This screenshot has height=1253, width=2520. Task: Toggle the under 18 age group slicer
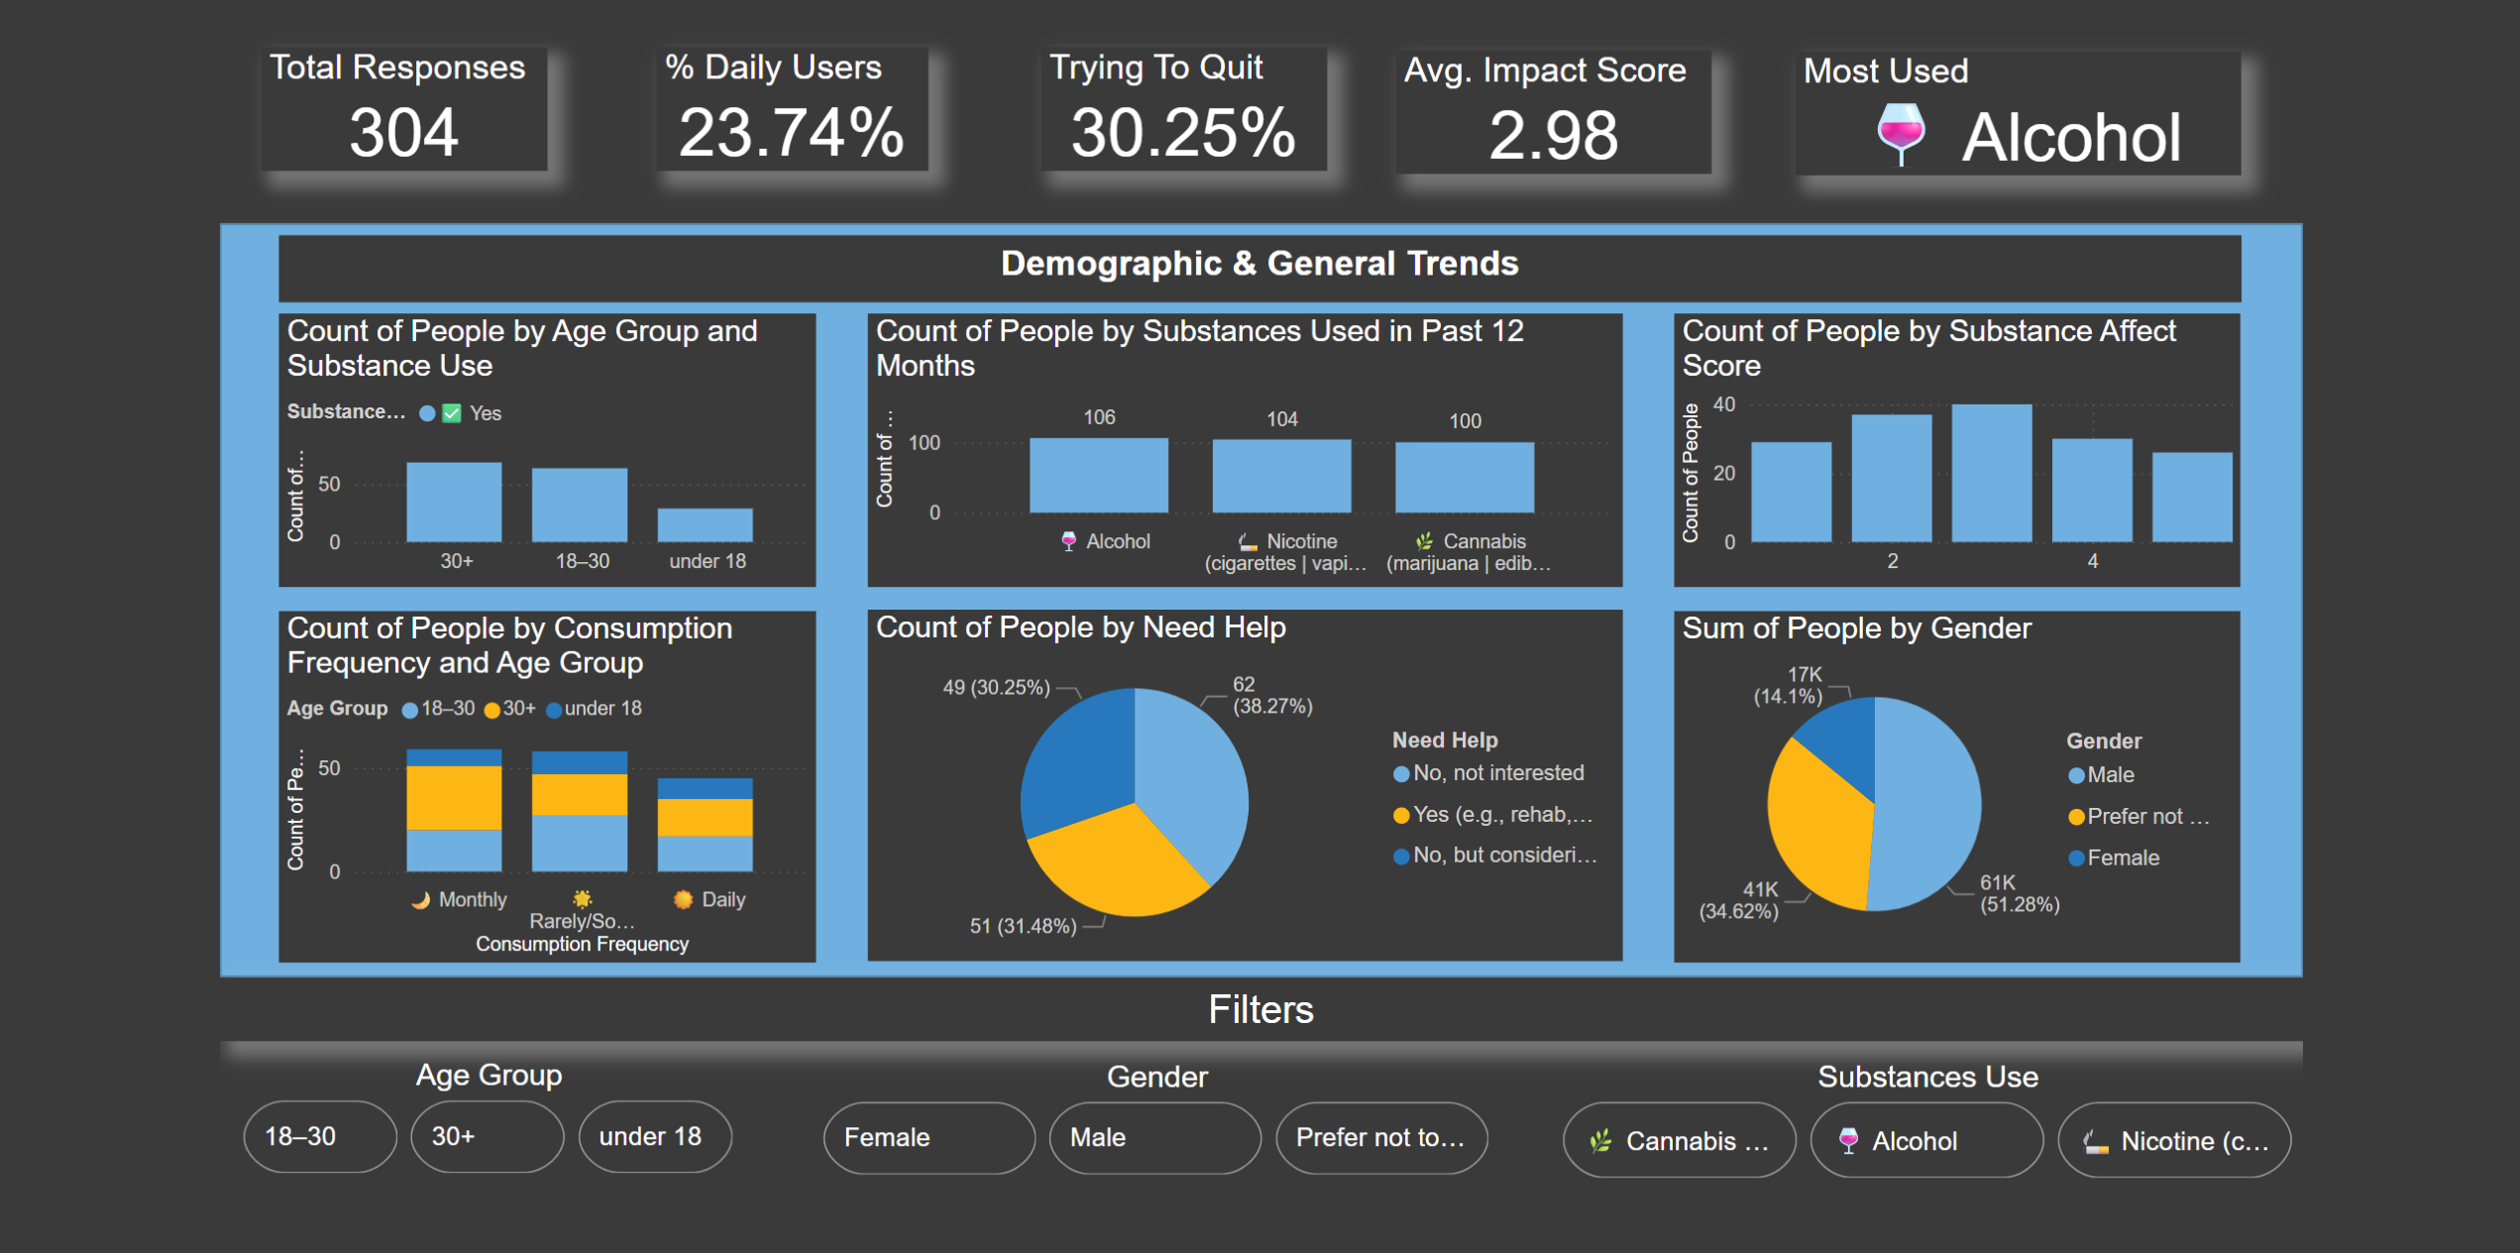[x=655, y=1136]
